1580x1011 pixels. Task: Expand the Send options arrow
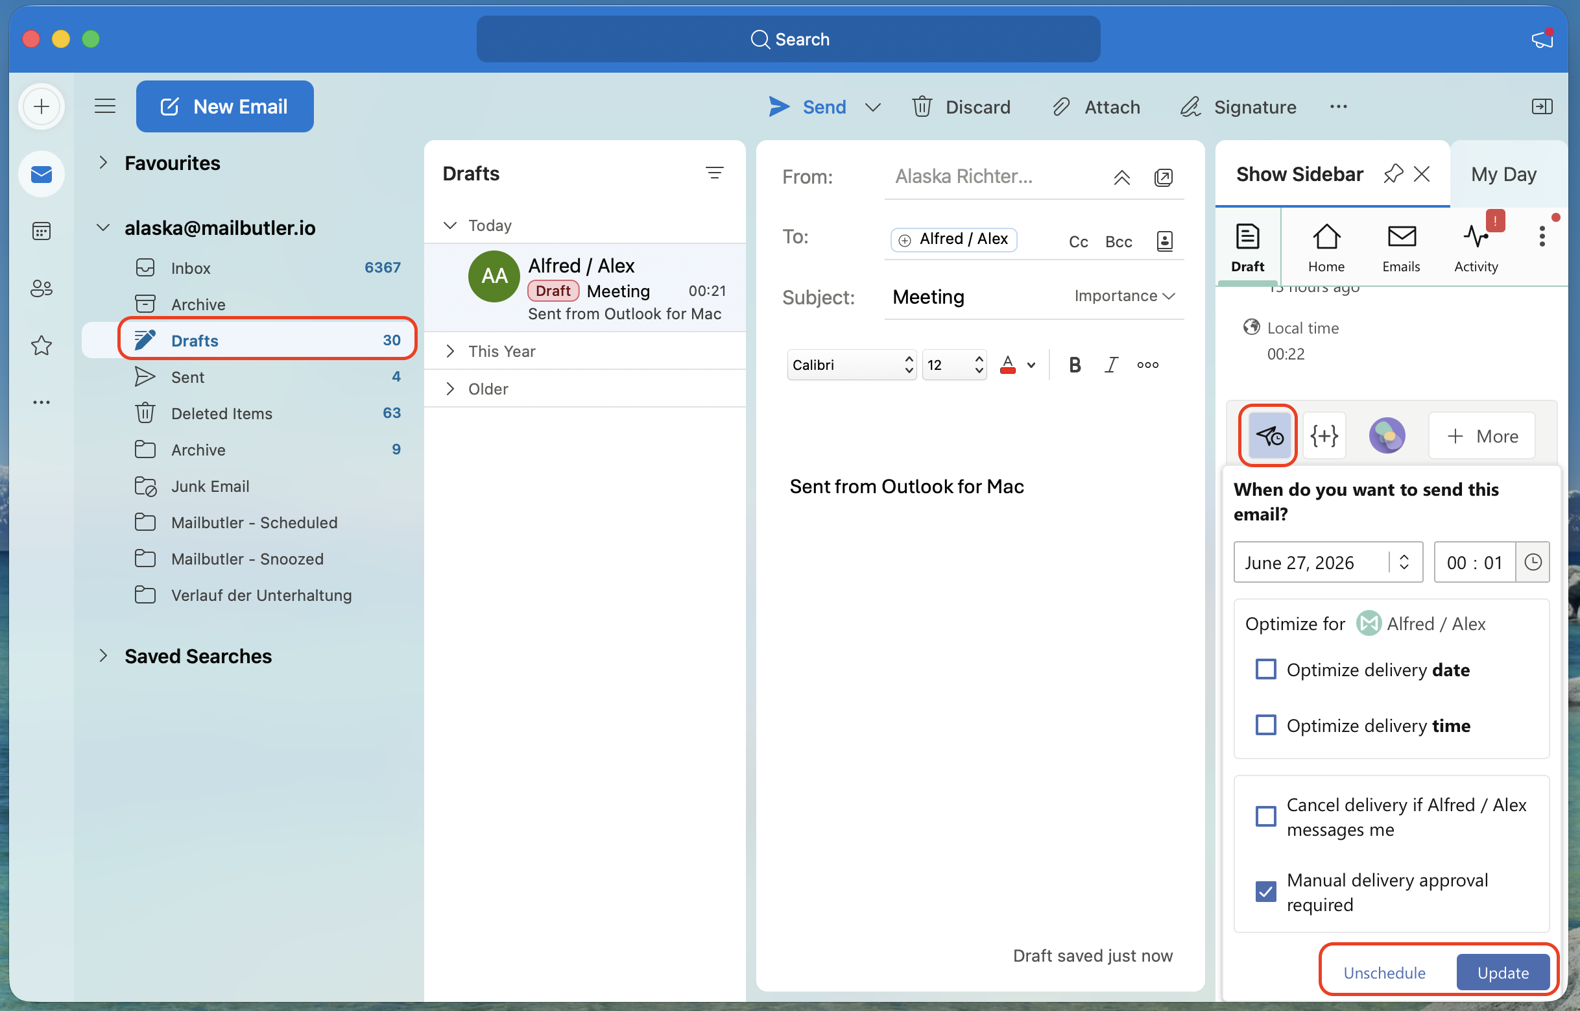point(872,107)
